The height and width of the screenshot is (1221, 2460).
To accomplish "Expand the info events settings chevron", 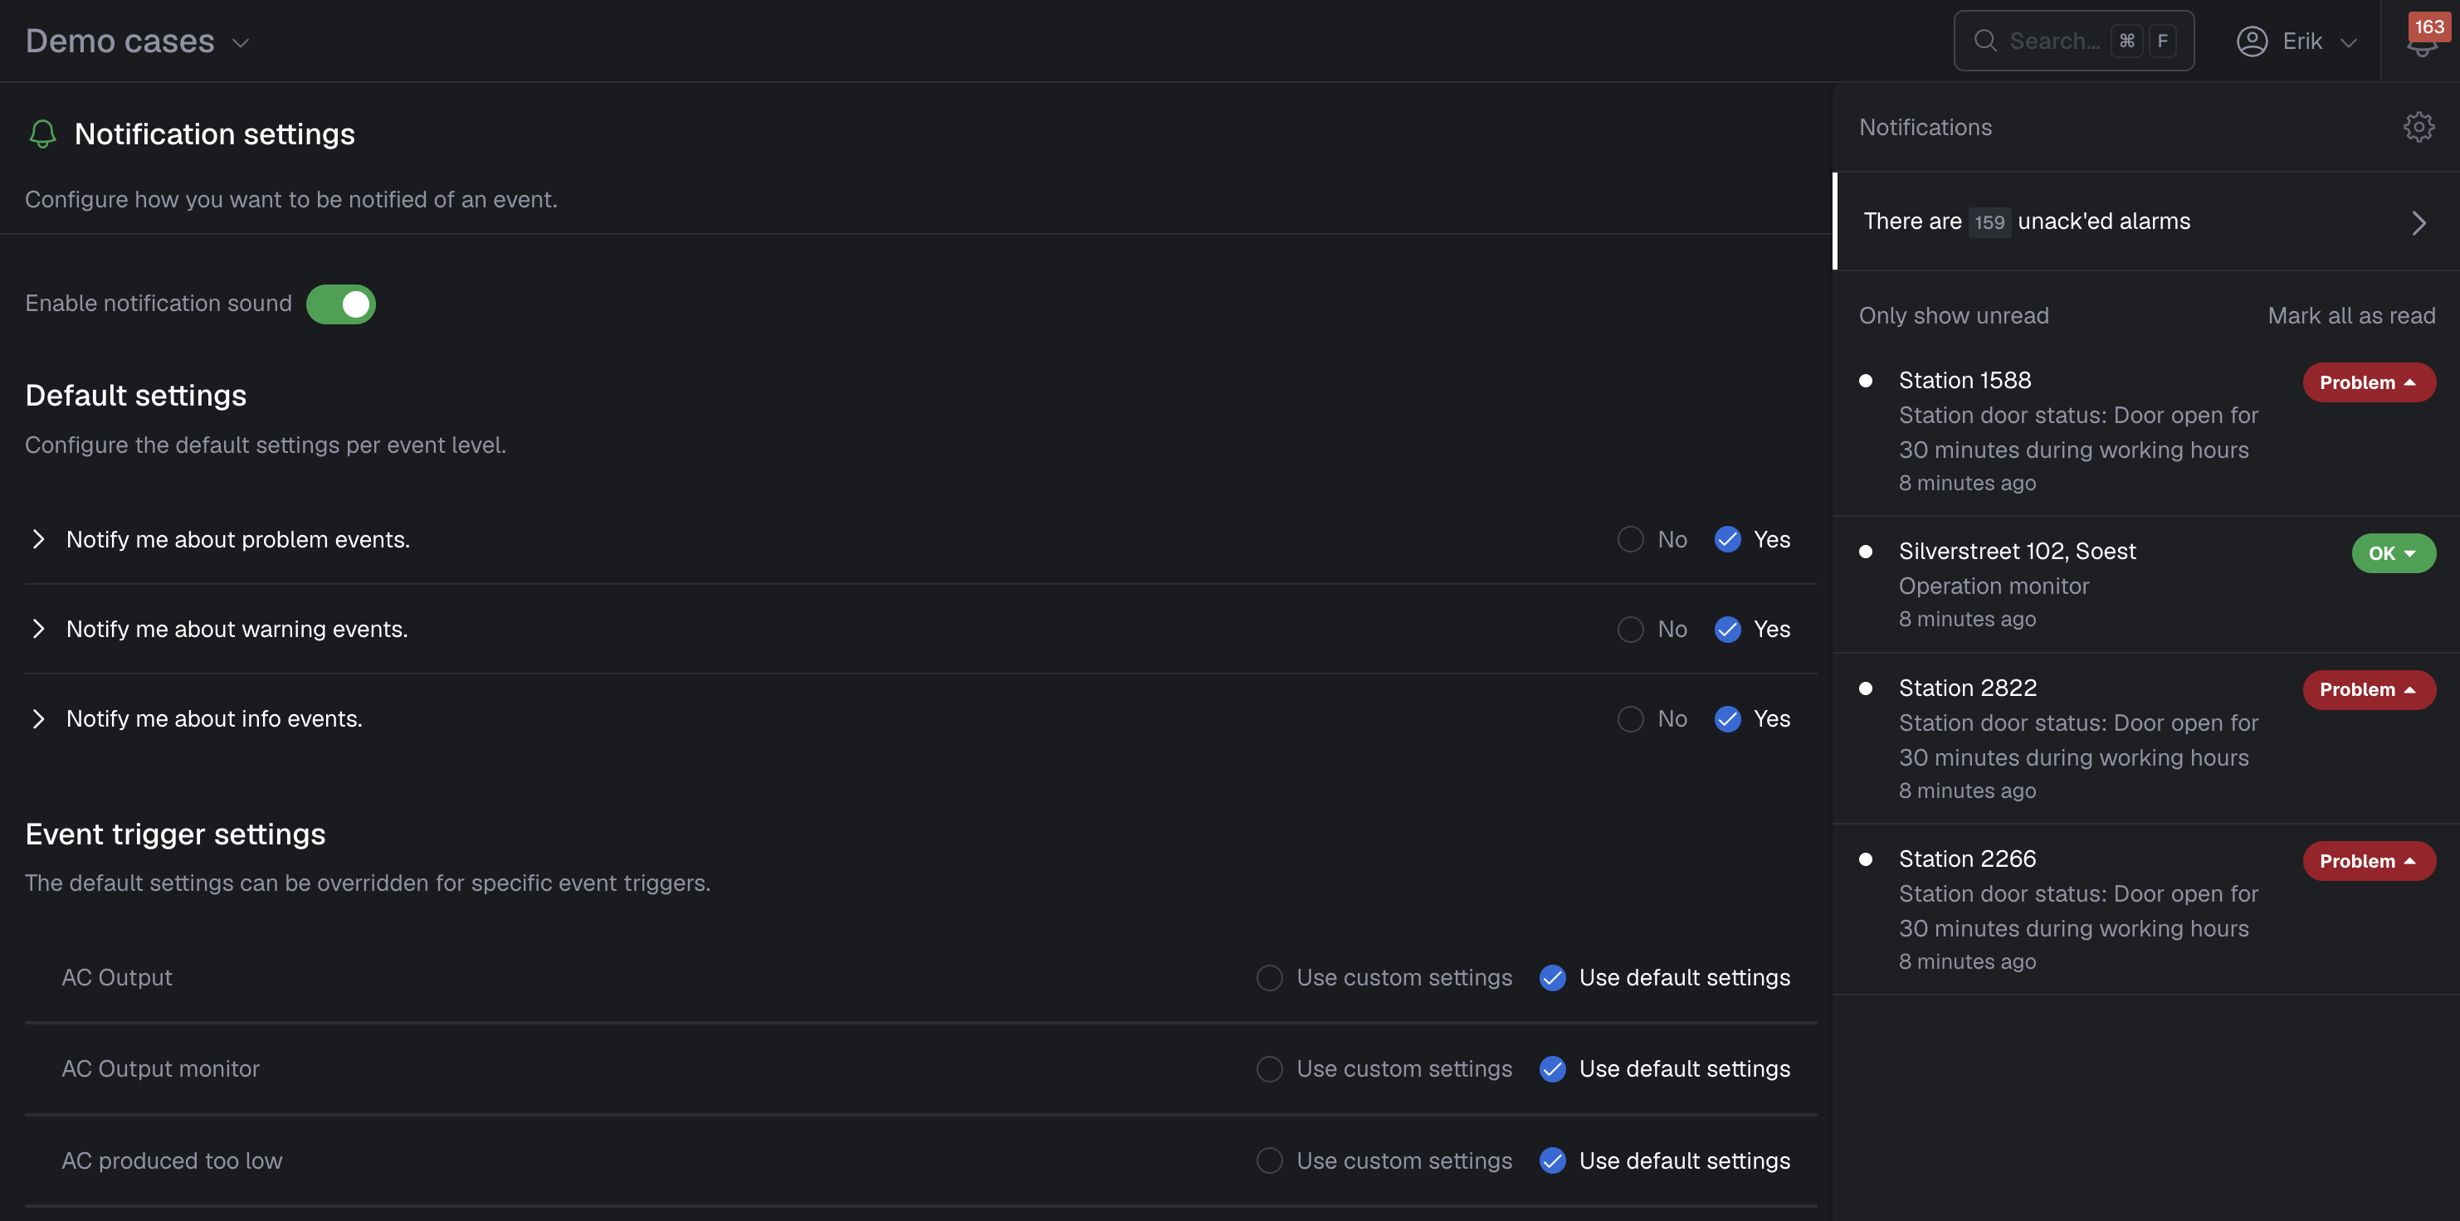I will click(38, 719).
